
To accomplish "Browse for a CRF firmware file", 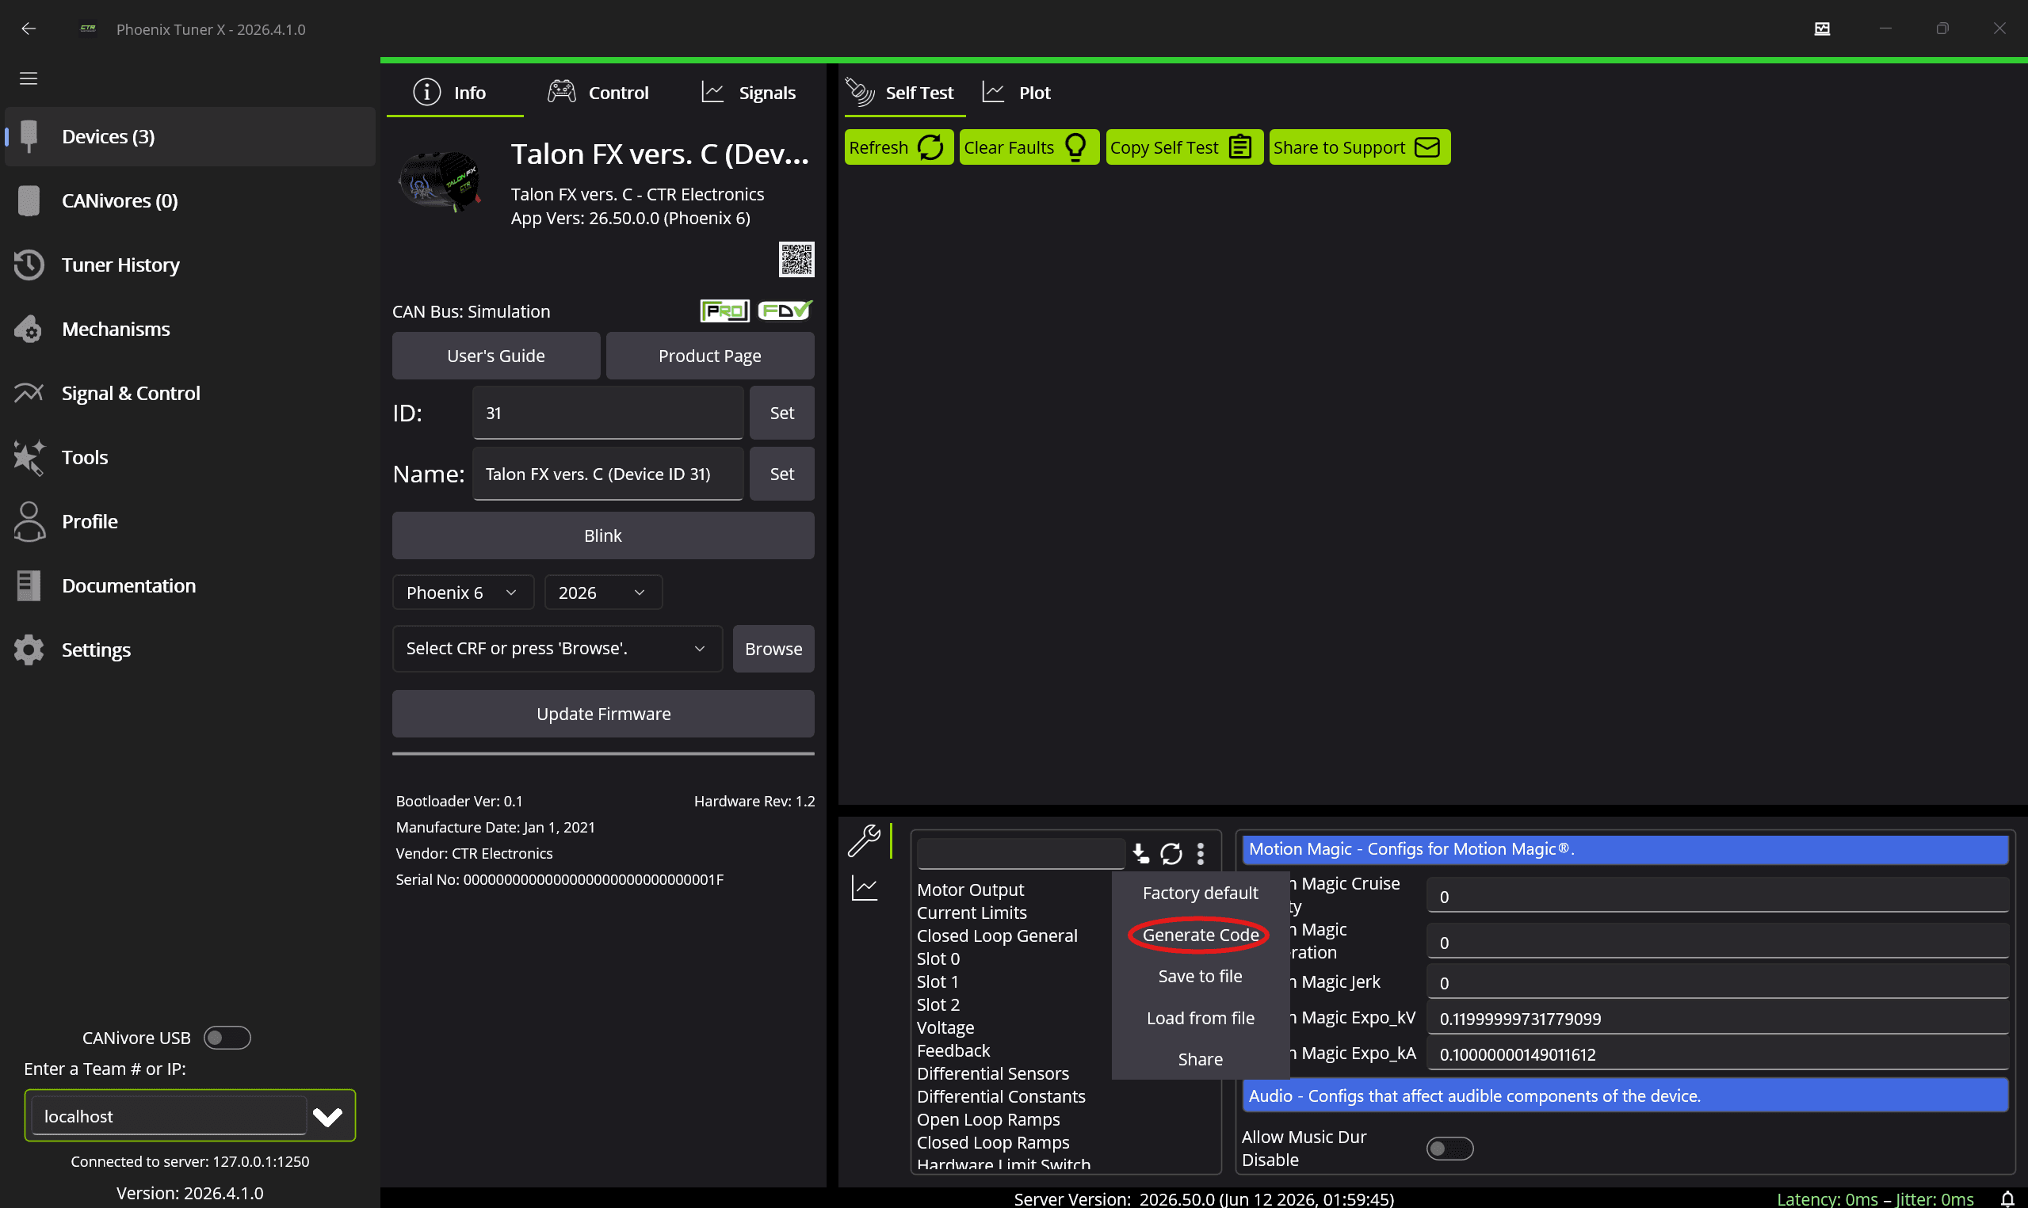I will click(x=773, y=649).
